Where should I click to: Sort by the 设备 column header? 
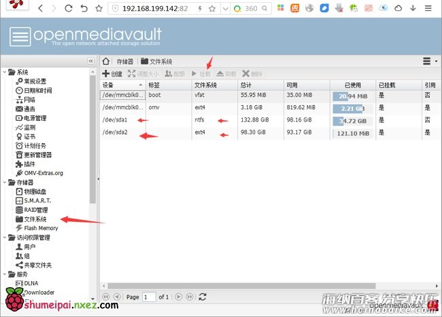(122, 85)
